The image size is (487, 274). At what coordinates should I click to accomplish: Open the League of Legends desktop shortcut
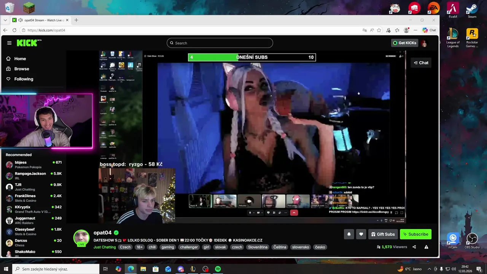coord(453,38)
